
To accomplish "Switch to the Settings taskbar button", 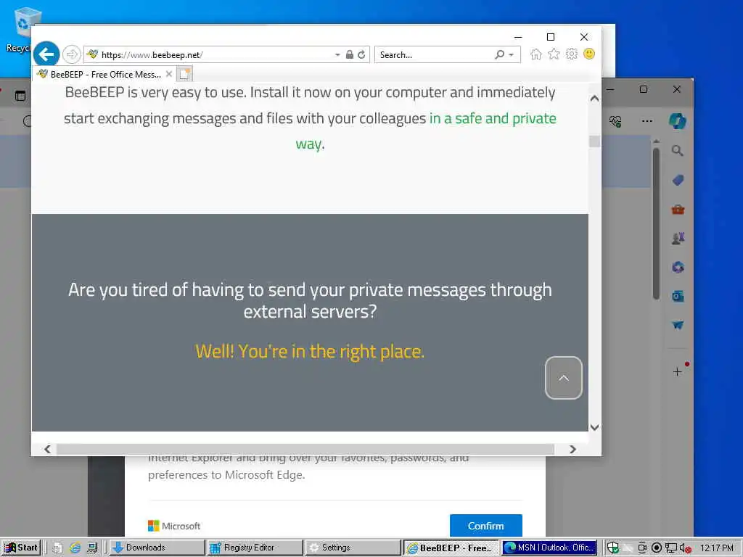I will (353, 548).
